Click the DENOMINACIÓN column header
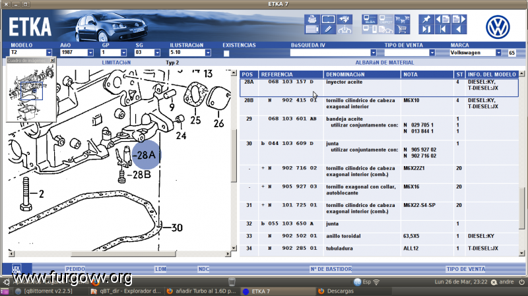 [362, 74]
